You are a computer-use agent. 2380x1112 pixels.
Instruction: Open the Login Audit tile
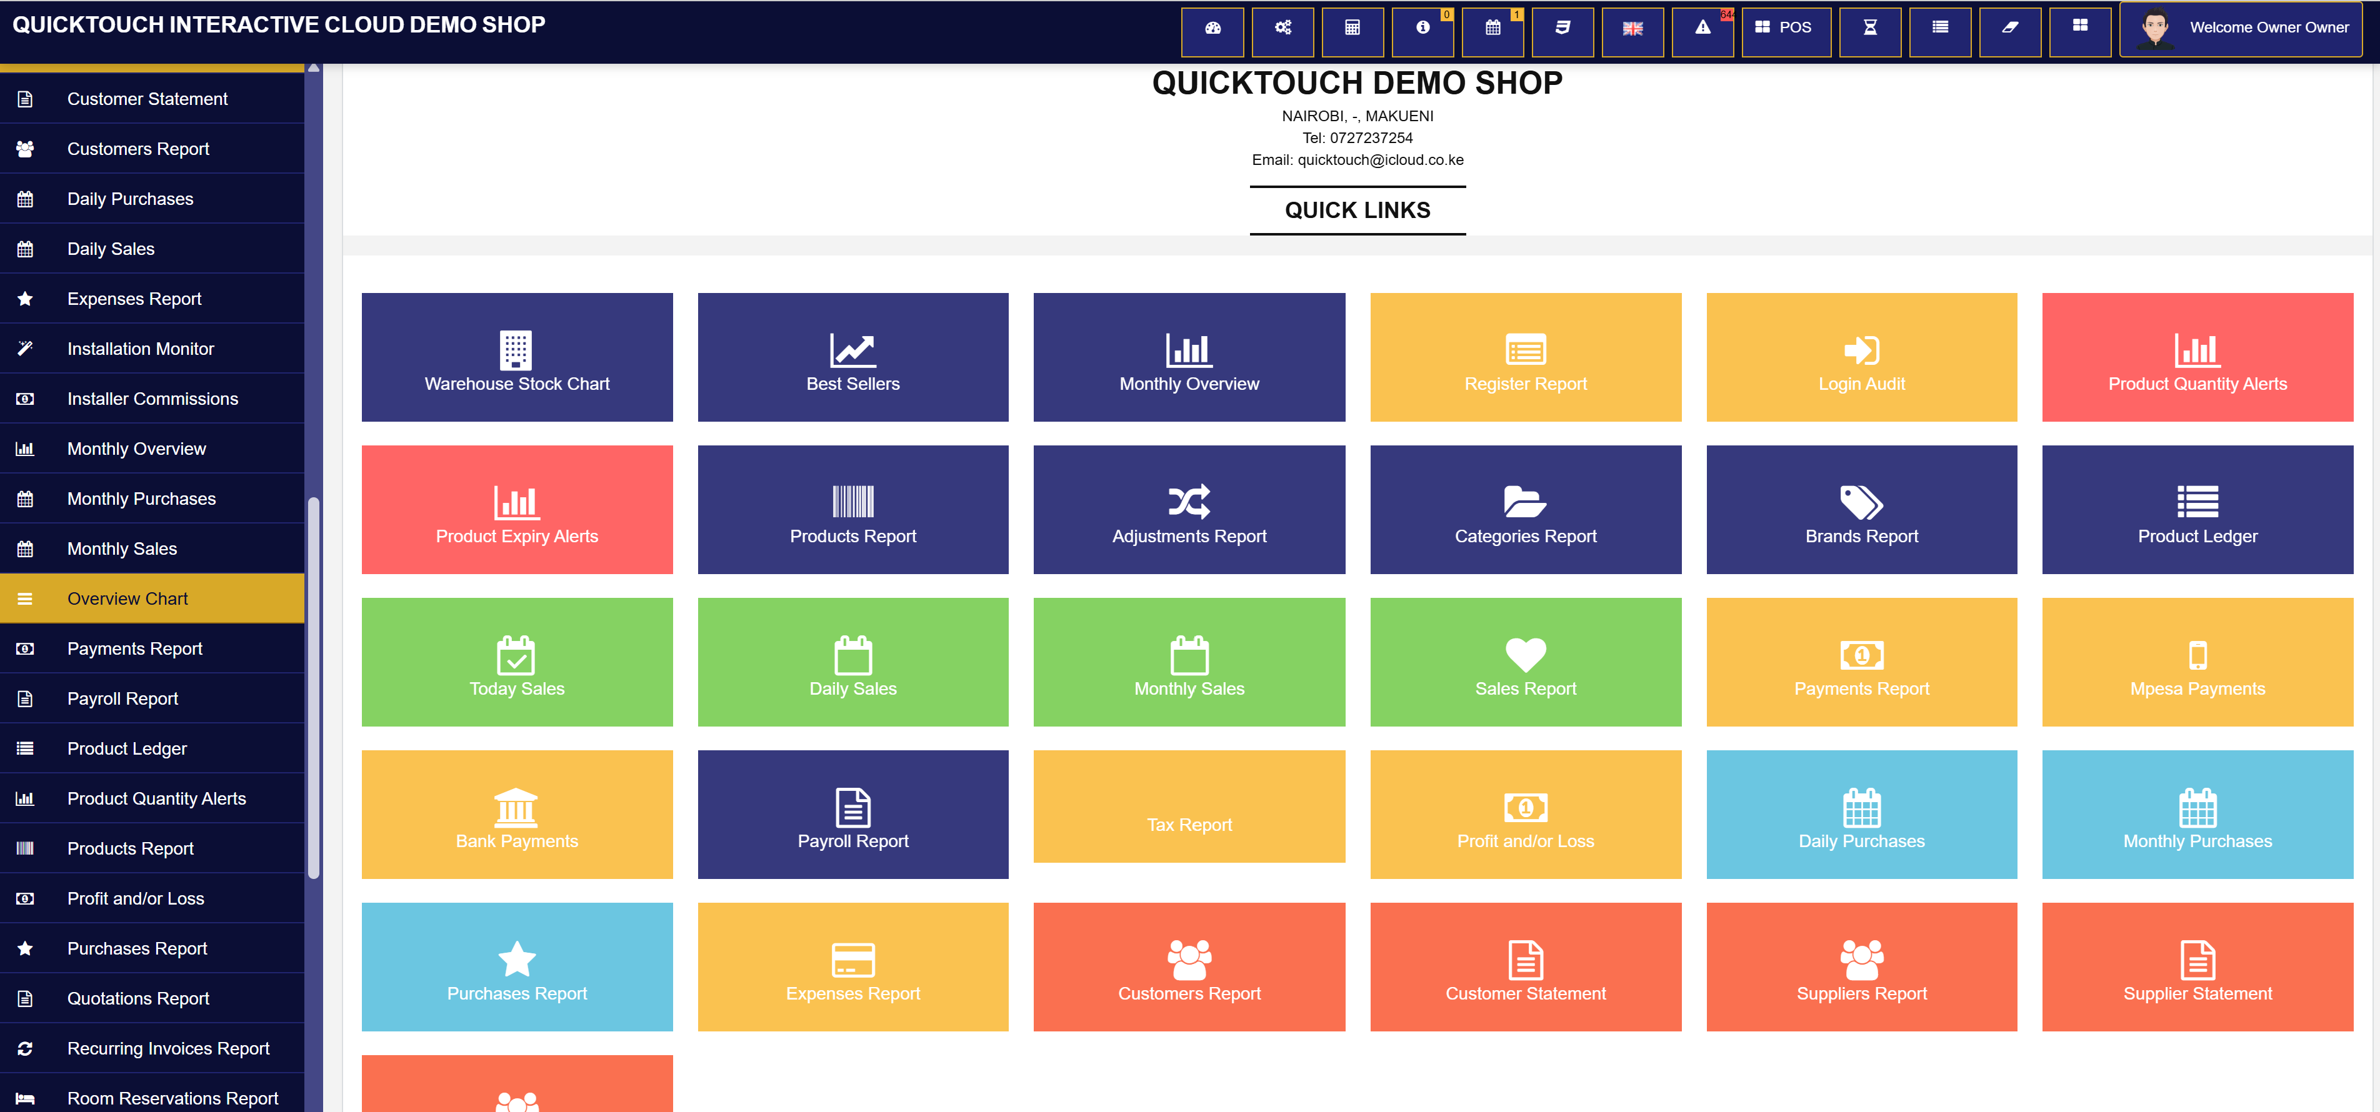pos(1862,357)
